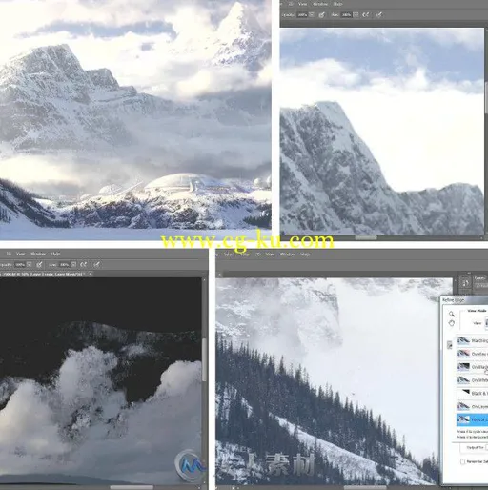The width and height of the screenshot is (488, 490).
Task: Open the View menu in the mountain peak window
Action: click(x=302, y=4)
